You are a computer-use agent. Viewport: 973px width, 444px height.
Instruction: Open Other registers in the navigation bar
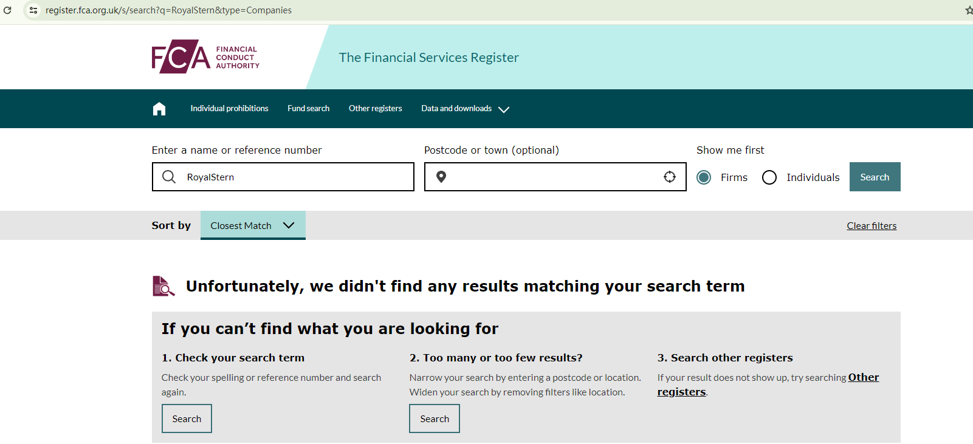376,109
